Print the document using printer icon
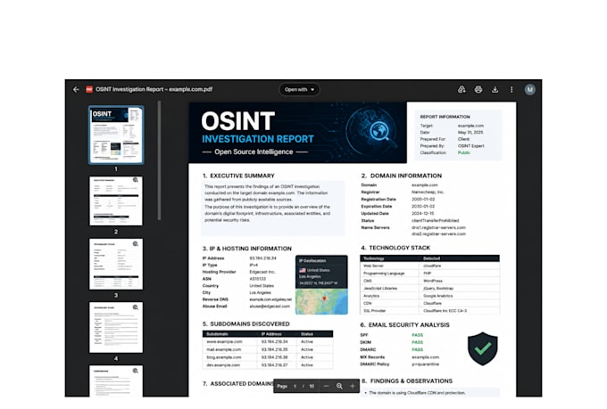The height and width of the screenshot is (409, 607). 478,90
